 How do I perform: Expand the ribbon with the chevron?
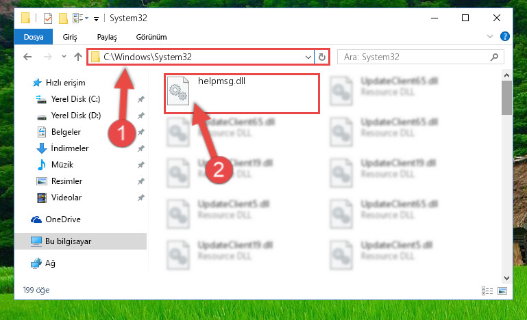[490, 36]
